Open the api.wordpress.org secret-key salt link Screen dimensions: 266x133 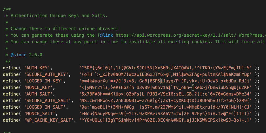pyautogui.click(x=176, y=35)
